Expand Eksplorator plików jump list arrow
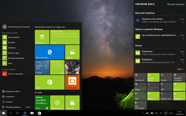The height and width of the screenshot is (116, 186). 30,91
